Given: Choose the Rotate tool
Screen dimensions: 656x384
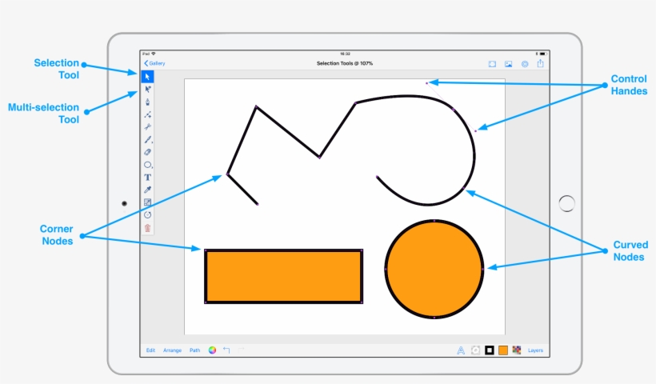Looking at the screenshot, I should tap(148, 215).
